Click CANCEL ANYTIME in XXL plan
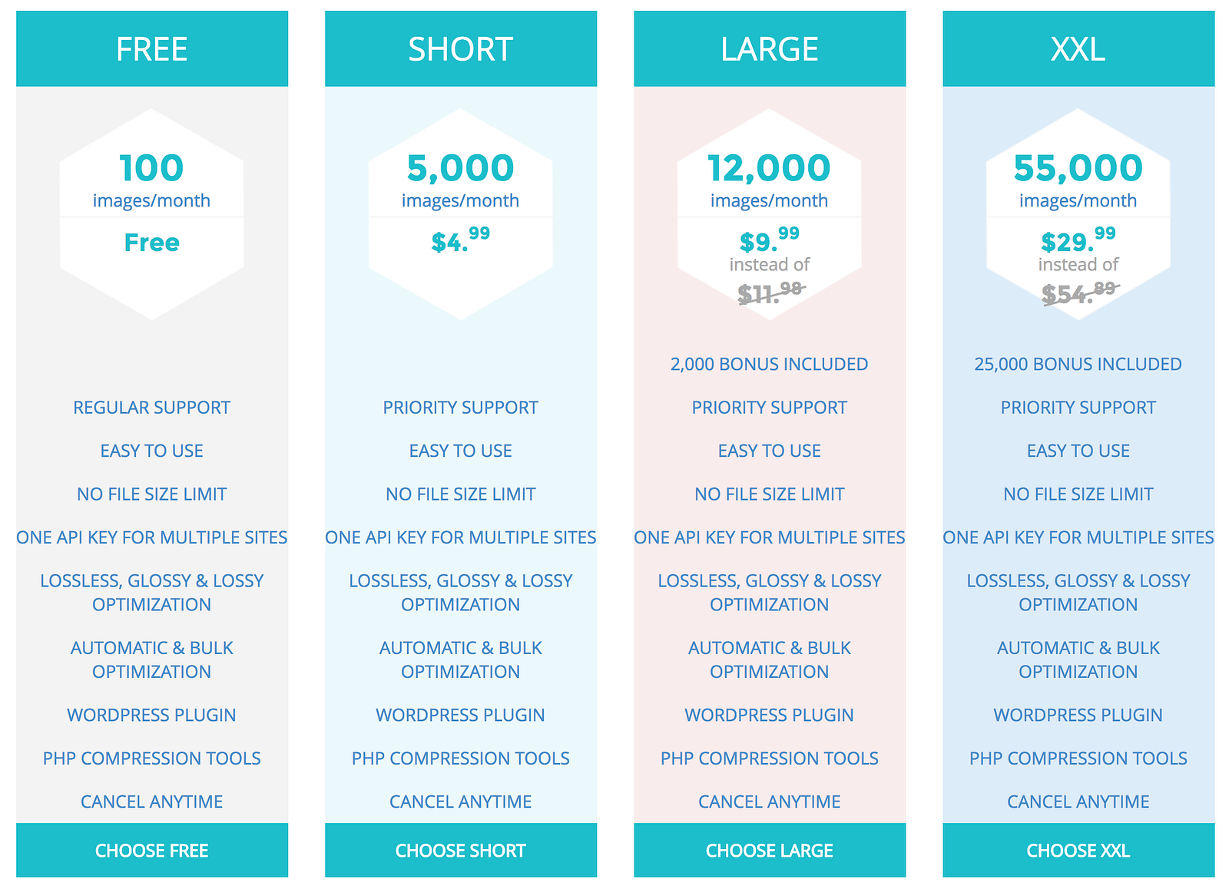The height and width of the screenshot is (889, 1229). [x=1078, y=801]
